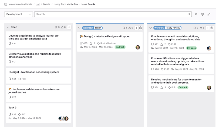Open board settings gear icon
This screenshot has width=216, height=130.
point(202,14)
